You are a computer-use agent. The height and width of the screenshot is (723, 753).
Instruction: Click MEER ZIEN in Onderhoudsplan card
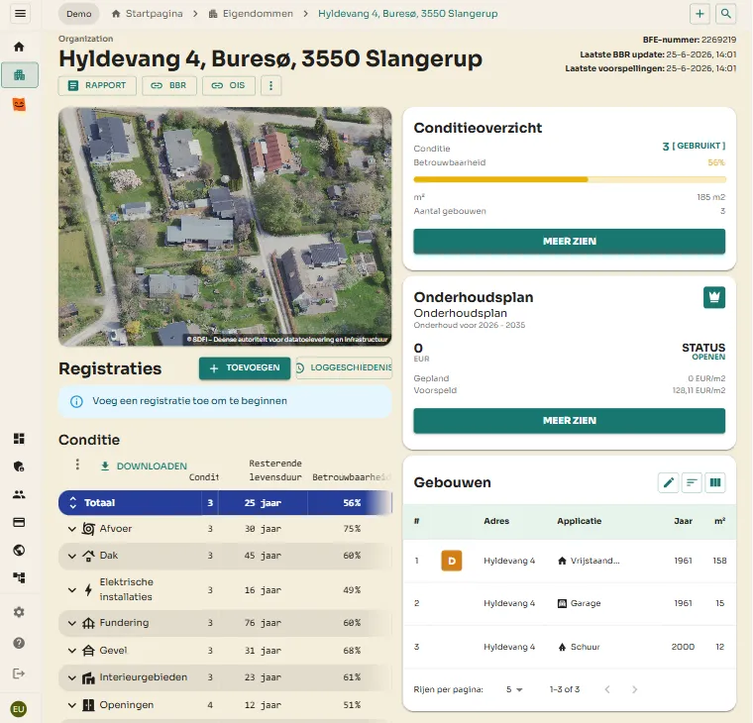(x=569, y=421)
